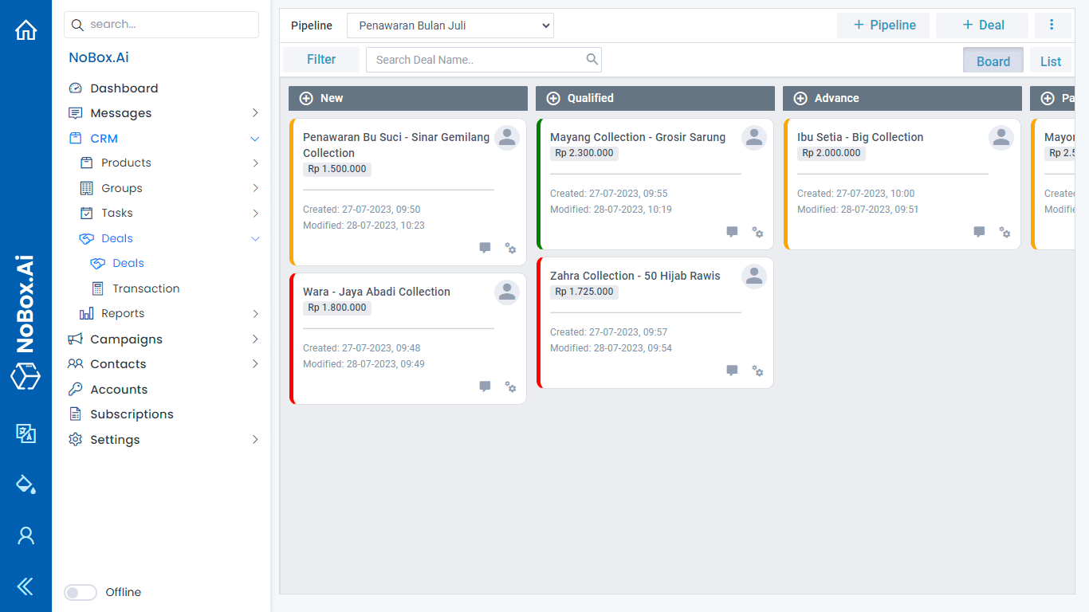Open the Filter panel

click(320, 59)
